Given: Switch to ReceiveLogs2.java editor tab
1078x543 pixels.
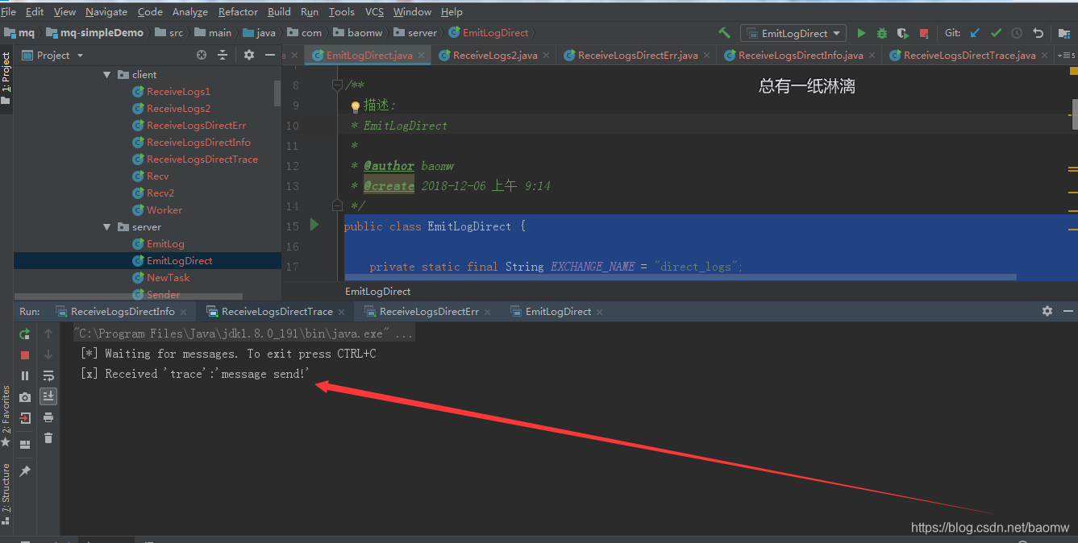Looking at the screenshot, I should coord(495,56).
